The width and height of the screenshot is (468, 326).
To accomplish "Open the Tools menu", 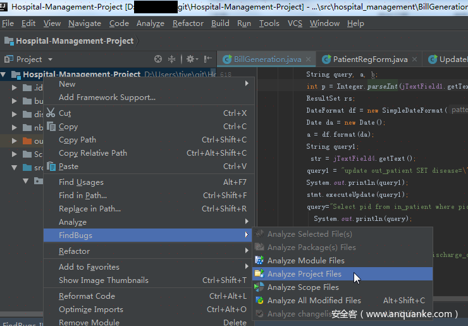I will click(269, 23).
